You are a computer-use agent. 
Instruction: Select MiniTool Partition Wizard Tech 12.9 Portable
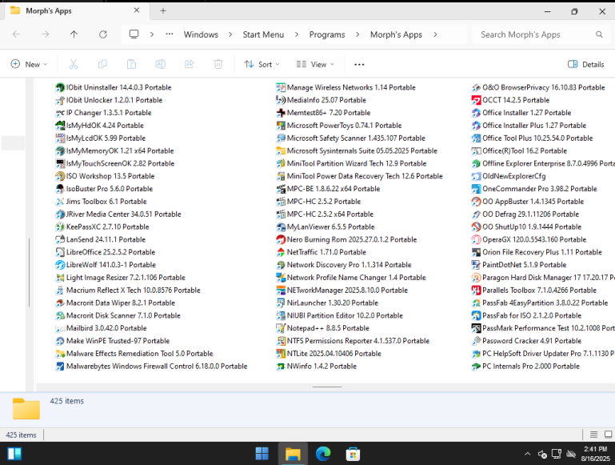coord(351,163)
